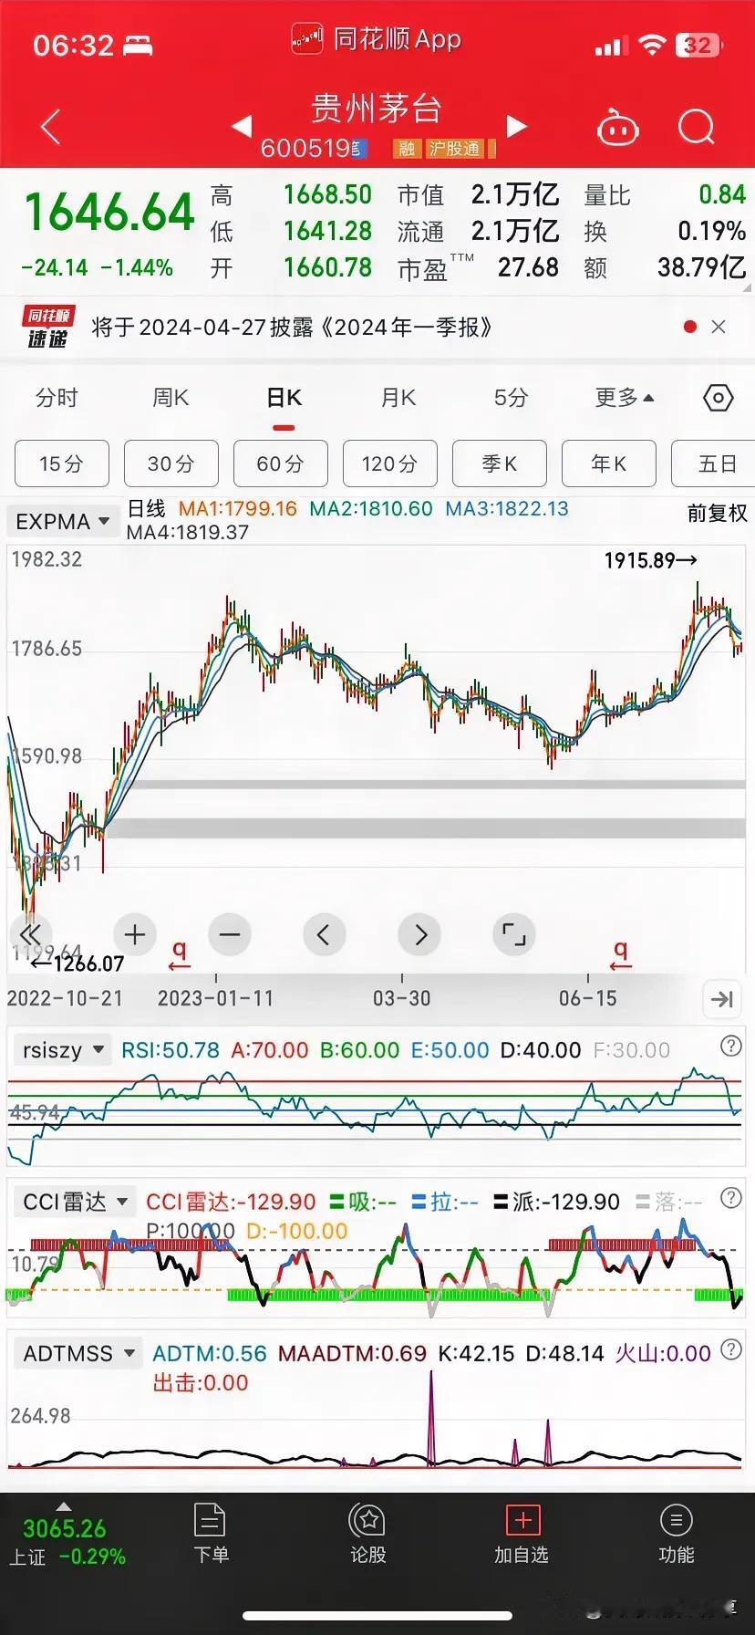Move chart left with arrow button

coord(324,934)
